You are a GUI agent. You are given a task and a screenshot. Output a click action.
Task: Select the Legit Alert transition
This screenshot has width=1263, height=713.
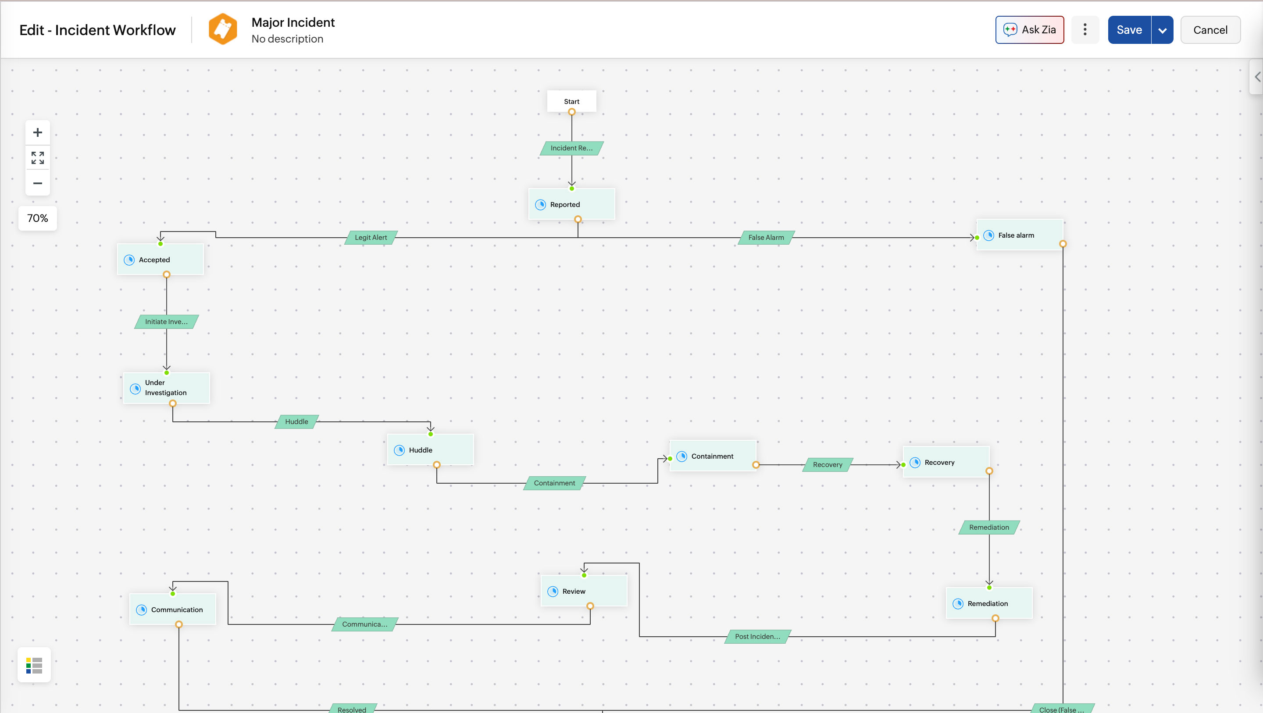[x=371, y=238]
